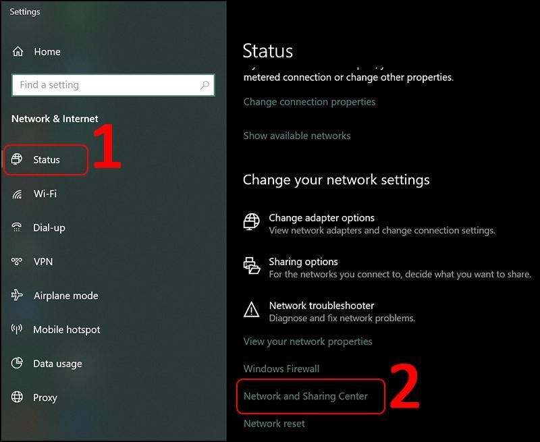Click the VPN icon
Image resolution: width=540 pixels, height=442 pixels.
(18, 262)
